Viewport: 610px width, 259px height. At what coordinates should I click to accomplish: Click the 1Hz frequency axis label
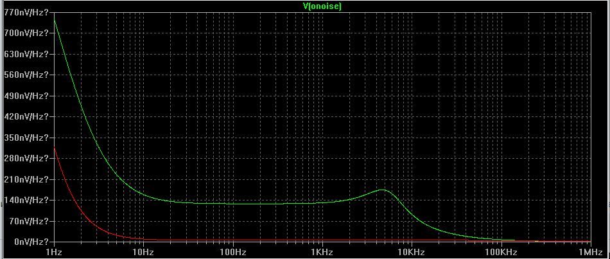pyautogui.click(x=55, y=252)
